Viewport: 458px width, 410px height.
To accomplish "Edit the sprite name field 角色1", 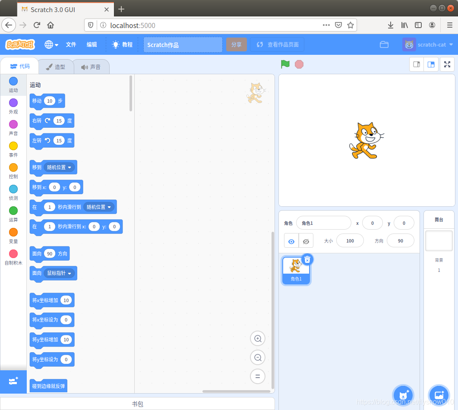I will pyautogui.click(x=324, y=223).
